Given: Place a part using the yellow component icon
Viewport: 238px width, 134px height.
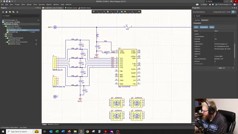Looking at the screenshot, I should (108, 12).
